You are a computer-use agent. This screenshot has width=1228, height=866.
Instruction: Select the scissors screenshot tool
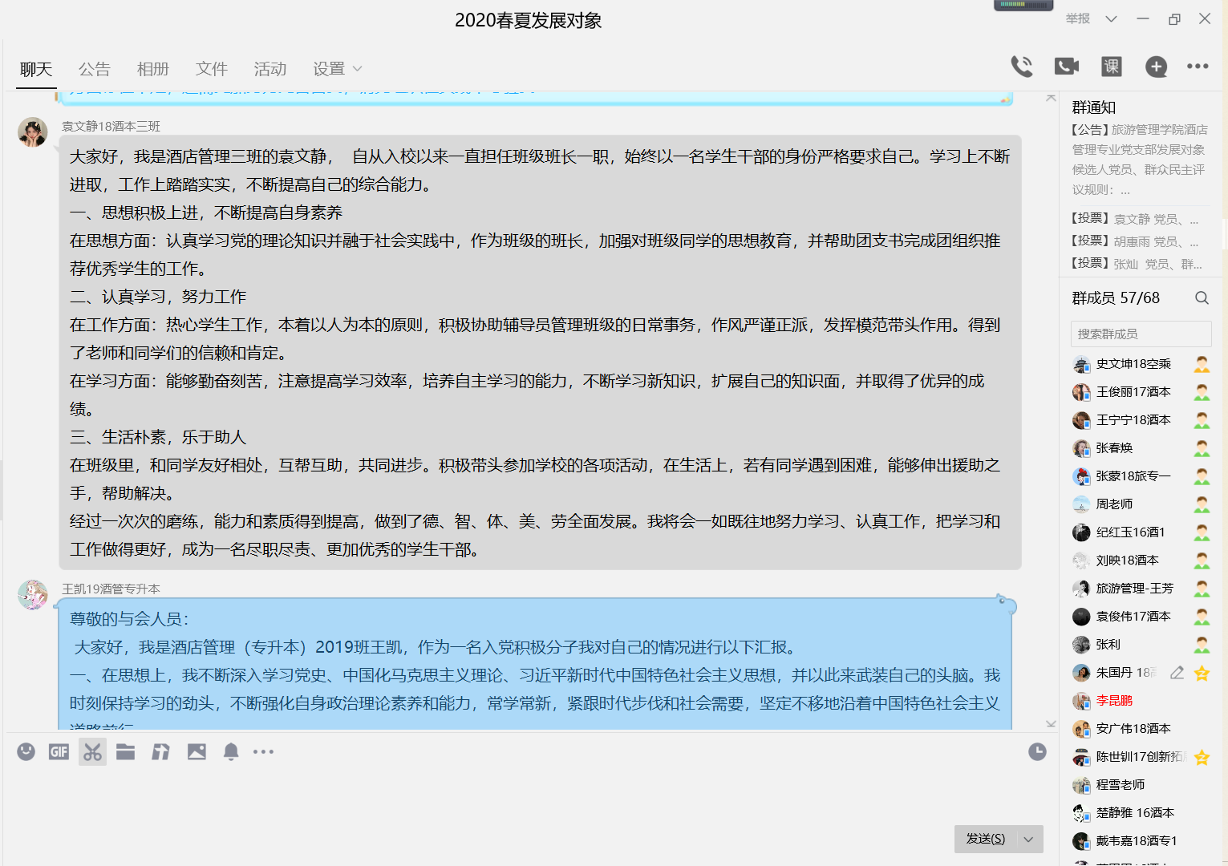pos(92,751)
